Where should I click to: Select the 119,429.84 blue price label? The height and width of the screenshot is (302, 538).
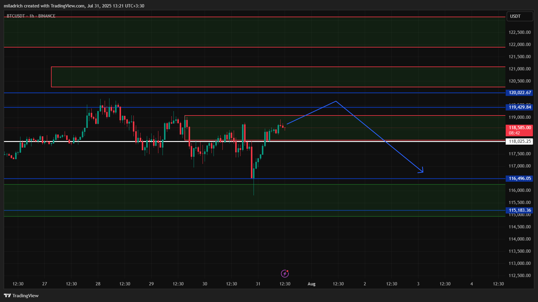(520, 107)
